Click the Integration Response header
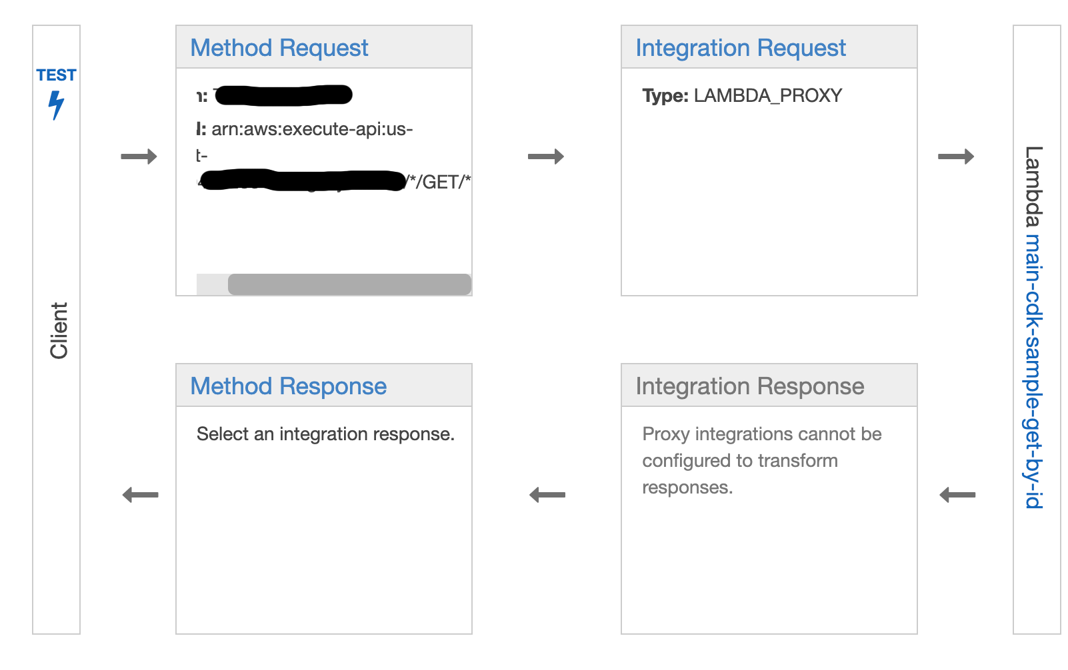Image resolution: width=1068 pixels, height=670 pixels. (750, 386)
